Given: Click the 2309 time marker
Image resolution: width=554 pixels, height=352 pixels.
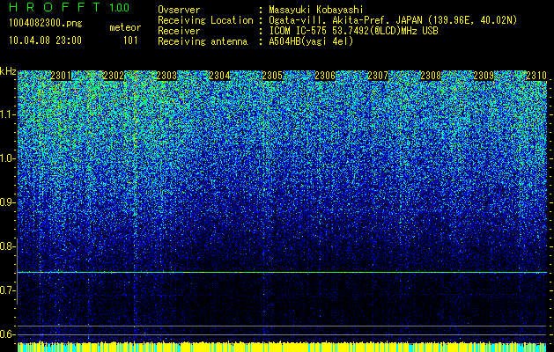Looking at the screenshot, I should pos(484,76).
